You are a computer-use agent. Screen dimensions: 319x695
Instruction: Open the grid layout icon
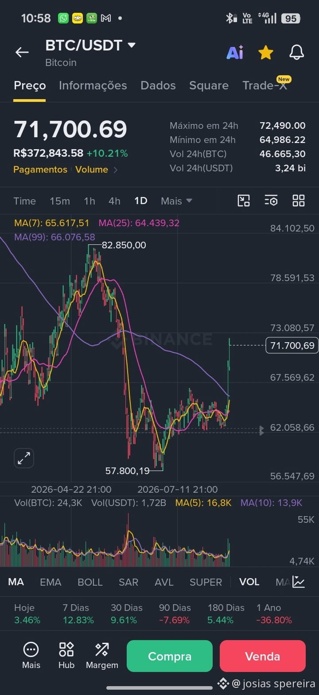pos(299,201)
